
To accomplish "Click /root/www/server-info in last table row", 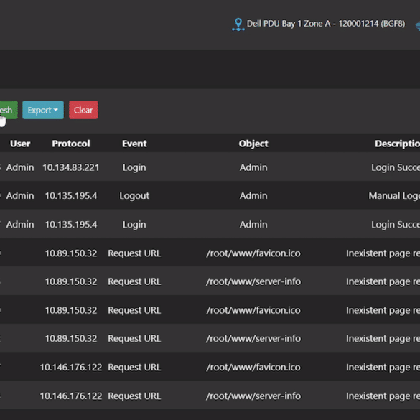I will click(x=253, y=396).
